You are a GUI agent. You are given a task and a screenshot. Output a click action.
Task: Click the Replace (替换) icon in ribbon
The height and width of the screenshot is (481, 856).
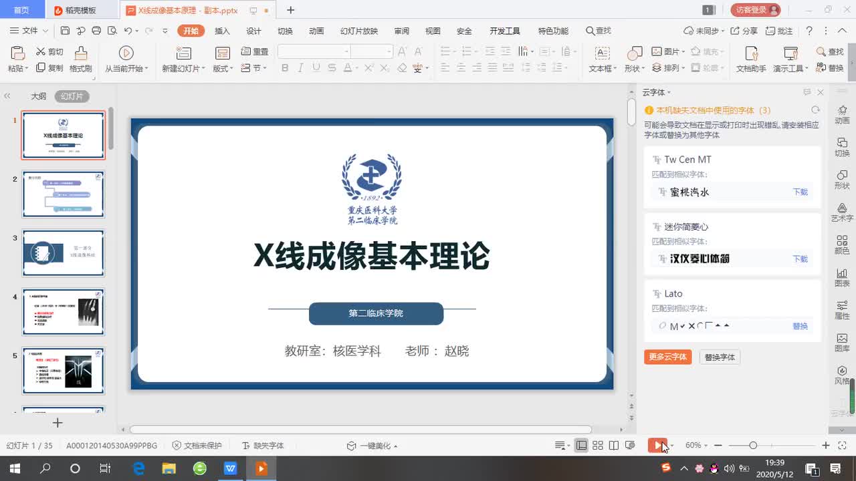point(821,67)
